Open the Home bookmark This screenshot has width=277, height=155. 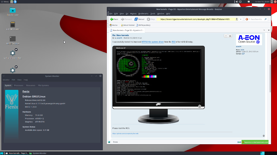point(113,25)
